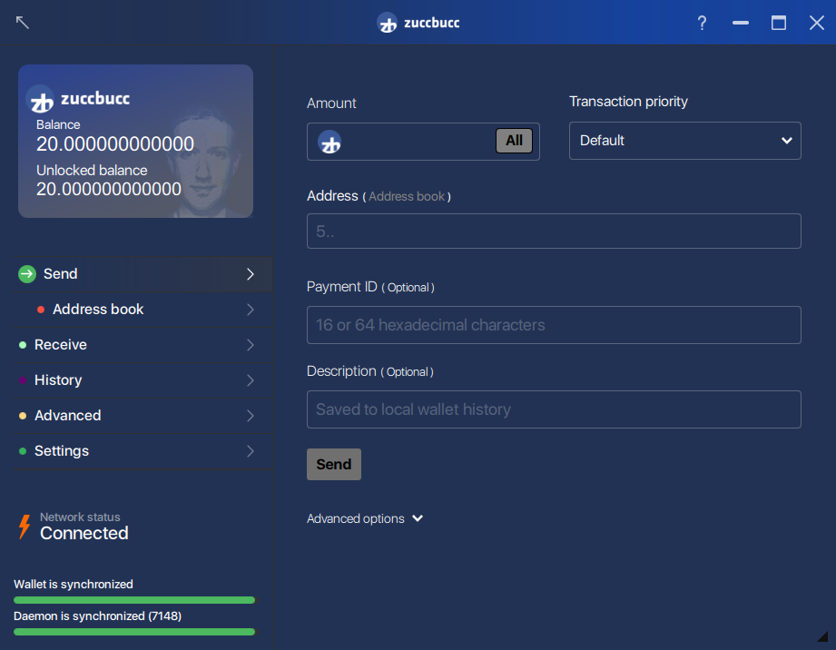Click the Wallet synchronized progress bar
This screenshot has height=650, width=836.
coord(134,600)
